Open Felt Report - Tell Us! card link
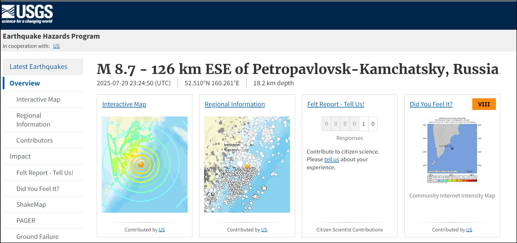 click(336, 104)
